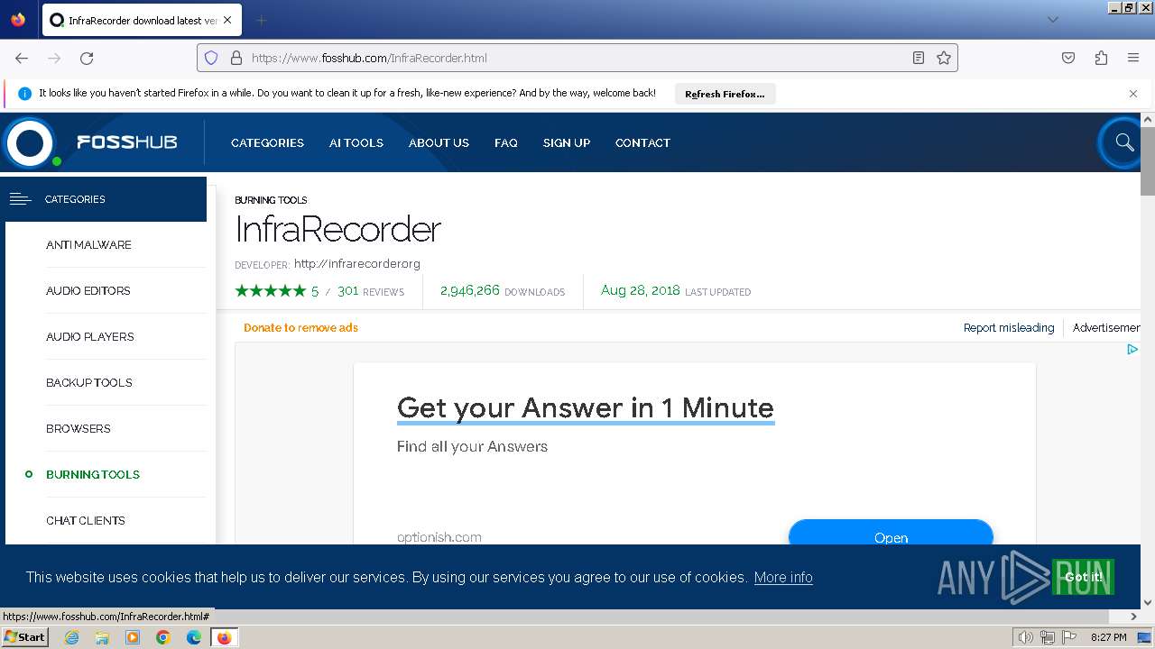Screen dimensions: 1155x649
Task: Open the Firefox hamburger application menu
Action: coord(1133,58)
